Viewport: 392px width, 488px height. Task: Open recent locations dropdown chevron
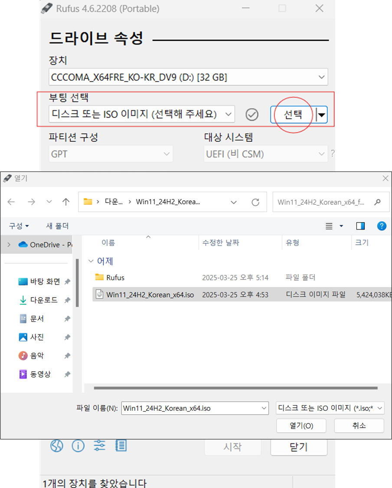[x=49, y=202]
